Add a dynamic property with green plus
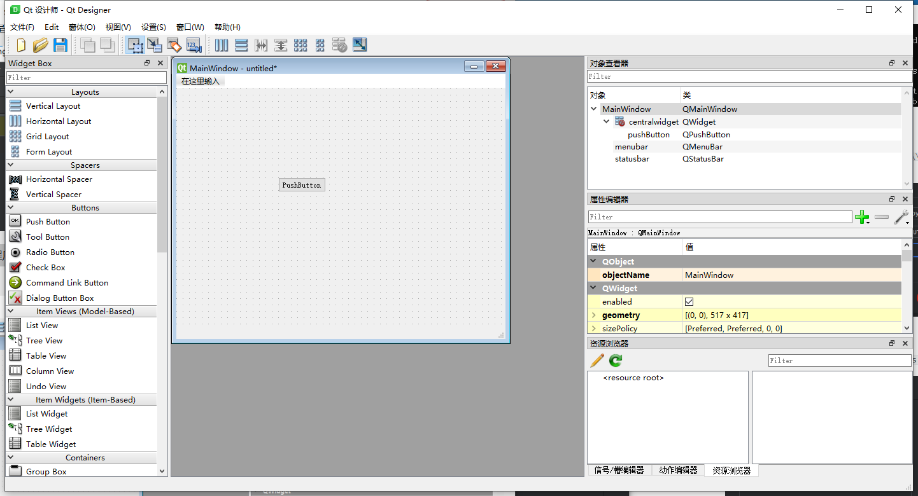This screenshot has height=496, width=918. [863, 217]
